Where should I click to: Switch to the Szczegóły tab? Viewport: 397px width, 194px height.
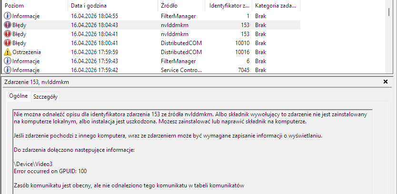pyautogui.click(x=45, y=97)
